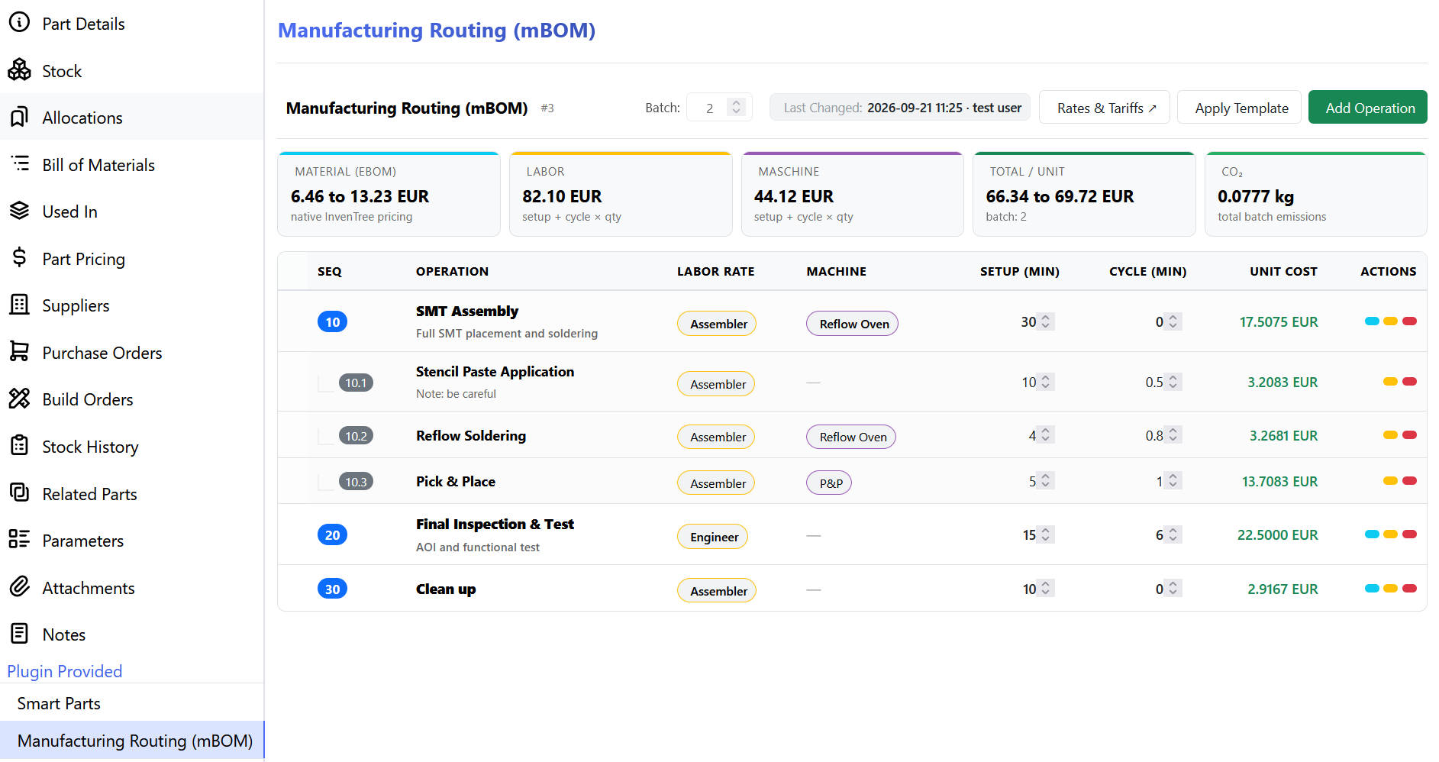Click the cycle minutes stepper for Pick & Place

coord(1173,481)
